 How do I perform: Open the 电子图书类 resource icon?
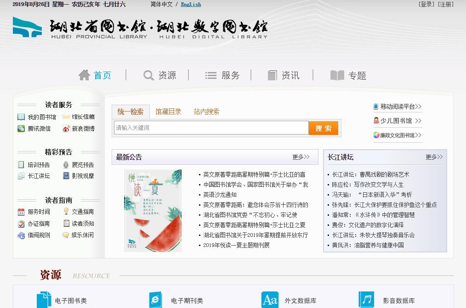[x=44, y=300]
